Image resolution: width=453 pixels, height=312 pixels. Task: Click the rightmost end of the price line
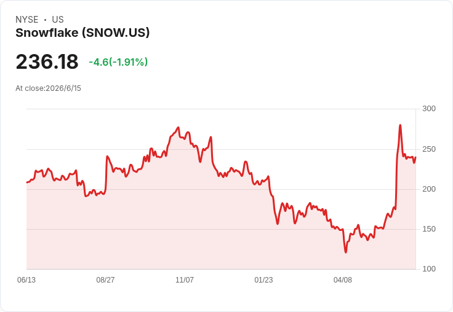pos(415,157)
